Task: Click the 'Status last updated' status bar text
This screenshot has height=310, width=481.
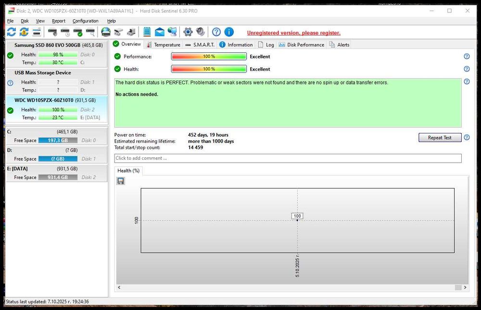Action: pyautogui.click(x=47, y=301)
